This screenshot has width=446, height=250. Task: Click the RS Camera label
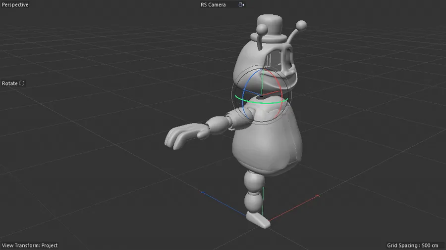[213, 4]
